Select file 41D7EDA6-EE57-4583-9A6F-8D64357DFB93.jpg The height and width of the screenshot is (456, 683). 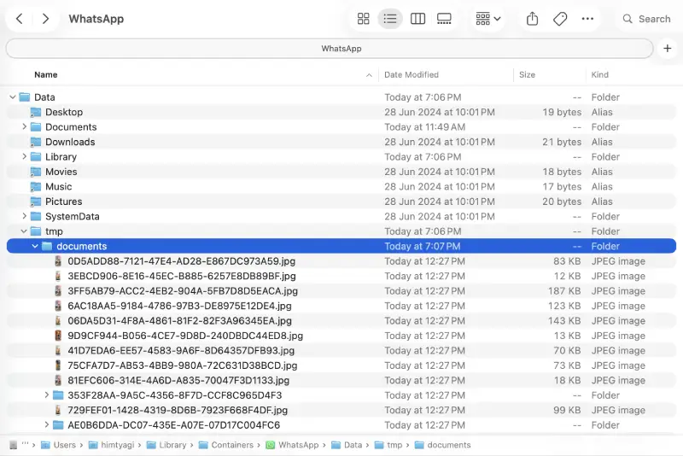(x=181, y=351)
